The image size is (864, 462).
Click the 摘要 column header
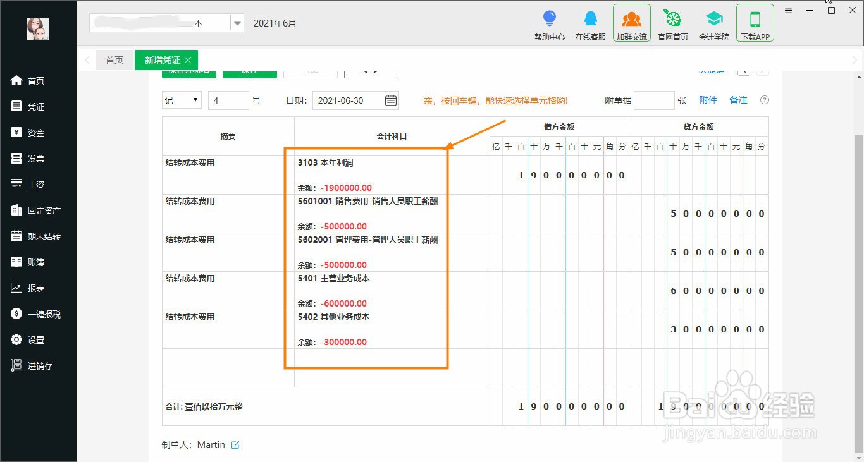(x=228, y=136)
